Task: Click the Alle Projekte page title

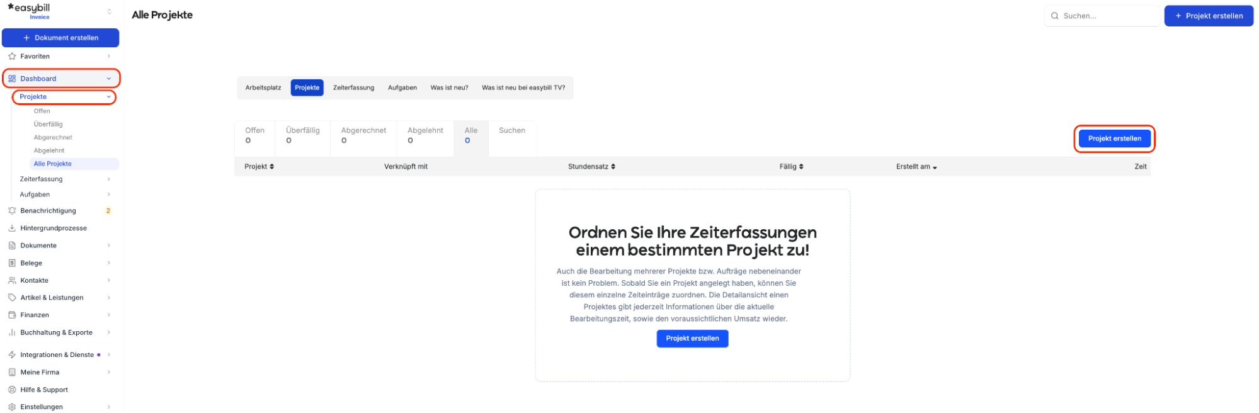Action: pos(162,15)
